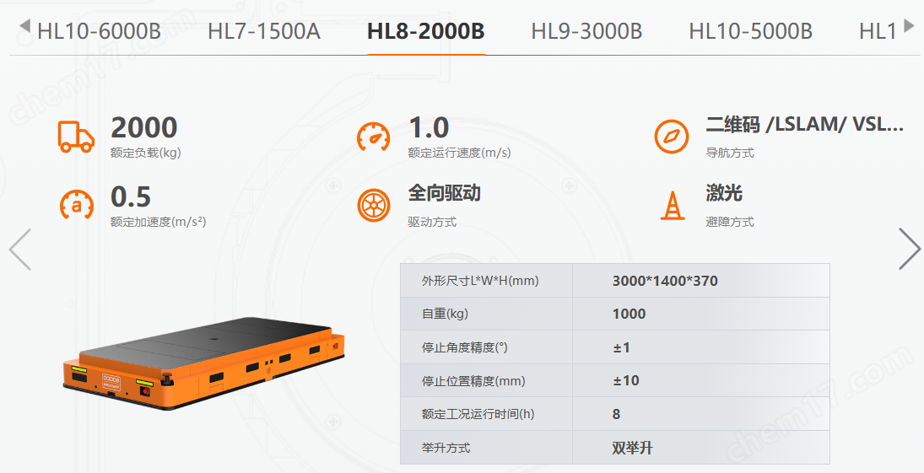Open the HL9-3000B tab
The width and height of the screenshot is (924, 473).
587,30
